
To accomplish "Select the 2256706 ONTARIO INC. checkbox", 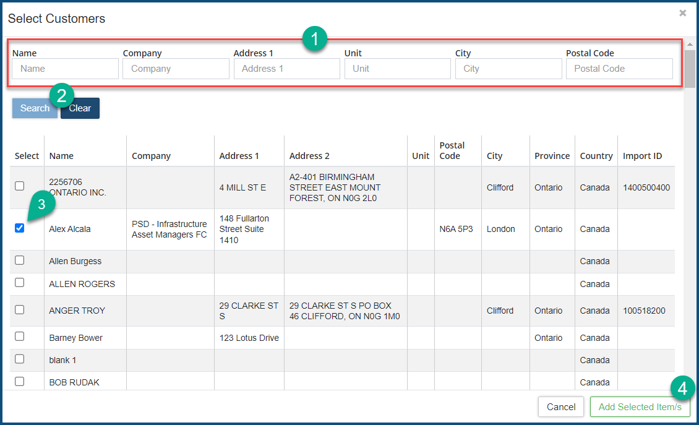I will click(20, 186).
